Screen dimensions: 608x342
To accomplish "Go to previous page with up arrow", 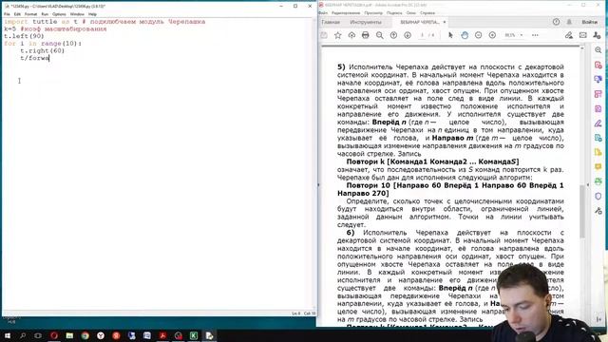I will click(x=393, y=35).
